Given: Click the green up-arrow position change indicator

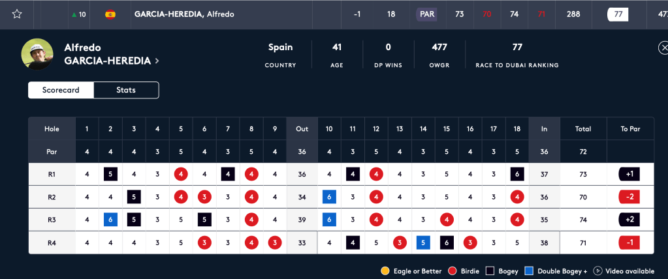Looking at the screenshot, I should [73, 14].
